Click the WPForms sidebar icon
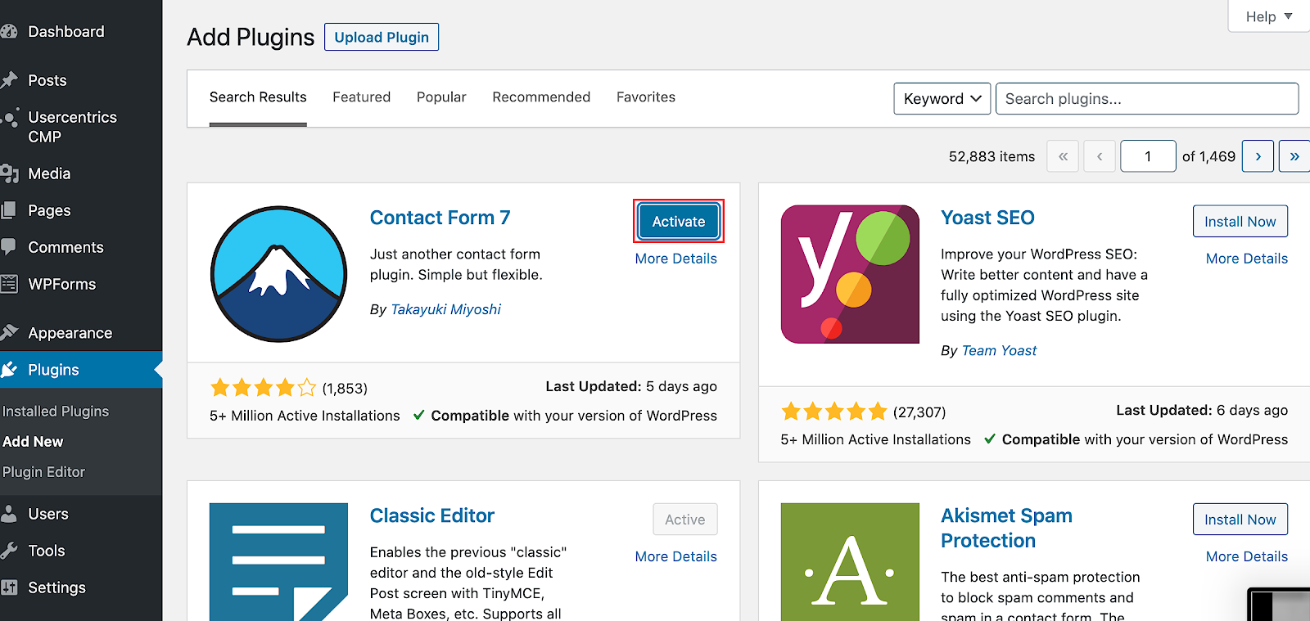Viewport: 1310px width, 621px height. tap(8, 284)
